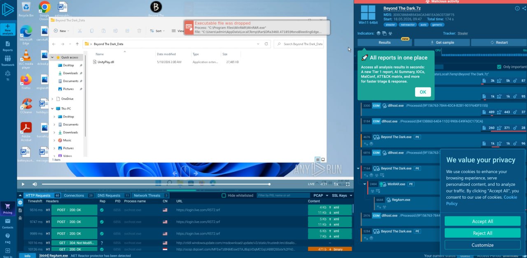Image resolution: width=527 pixels, height=258 pixels.
Task: Collapse the Quick access tree node
Action: [52, 57]
